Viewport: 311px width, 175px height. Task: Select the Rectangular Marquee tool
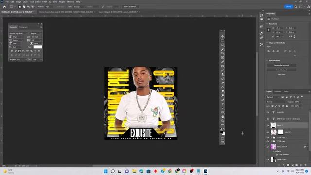pyautogui.click(x=223, y=41)
